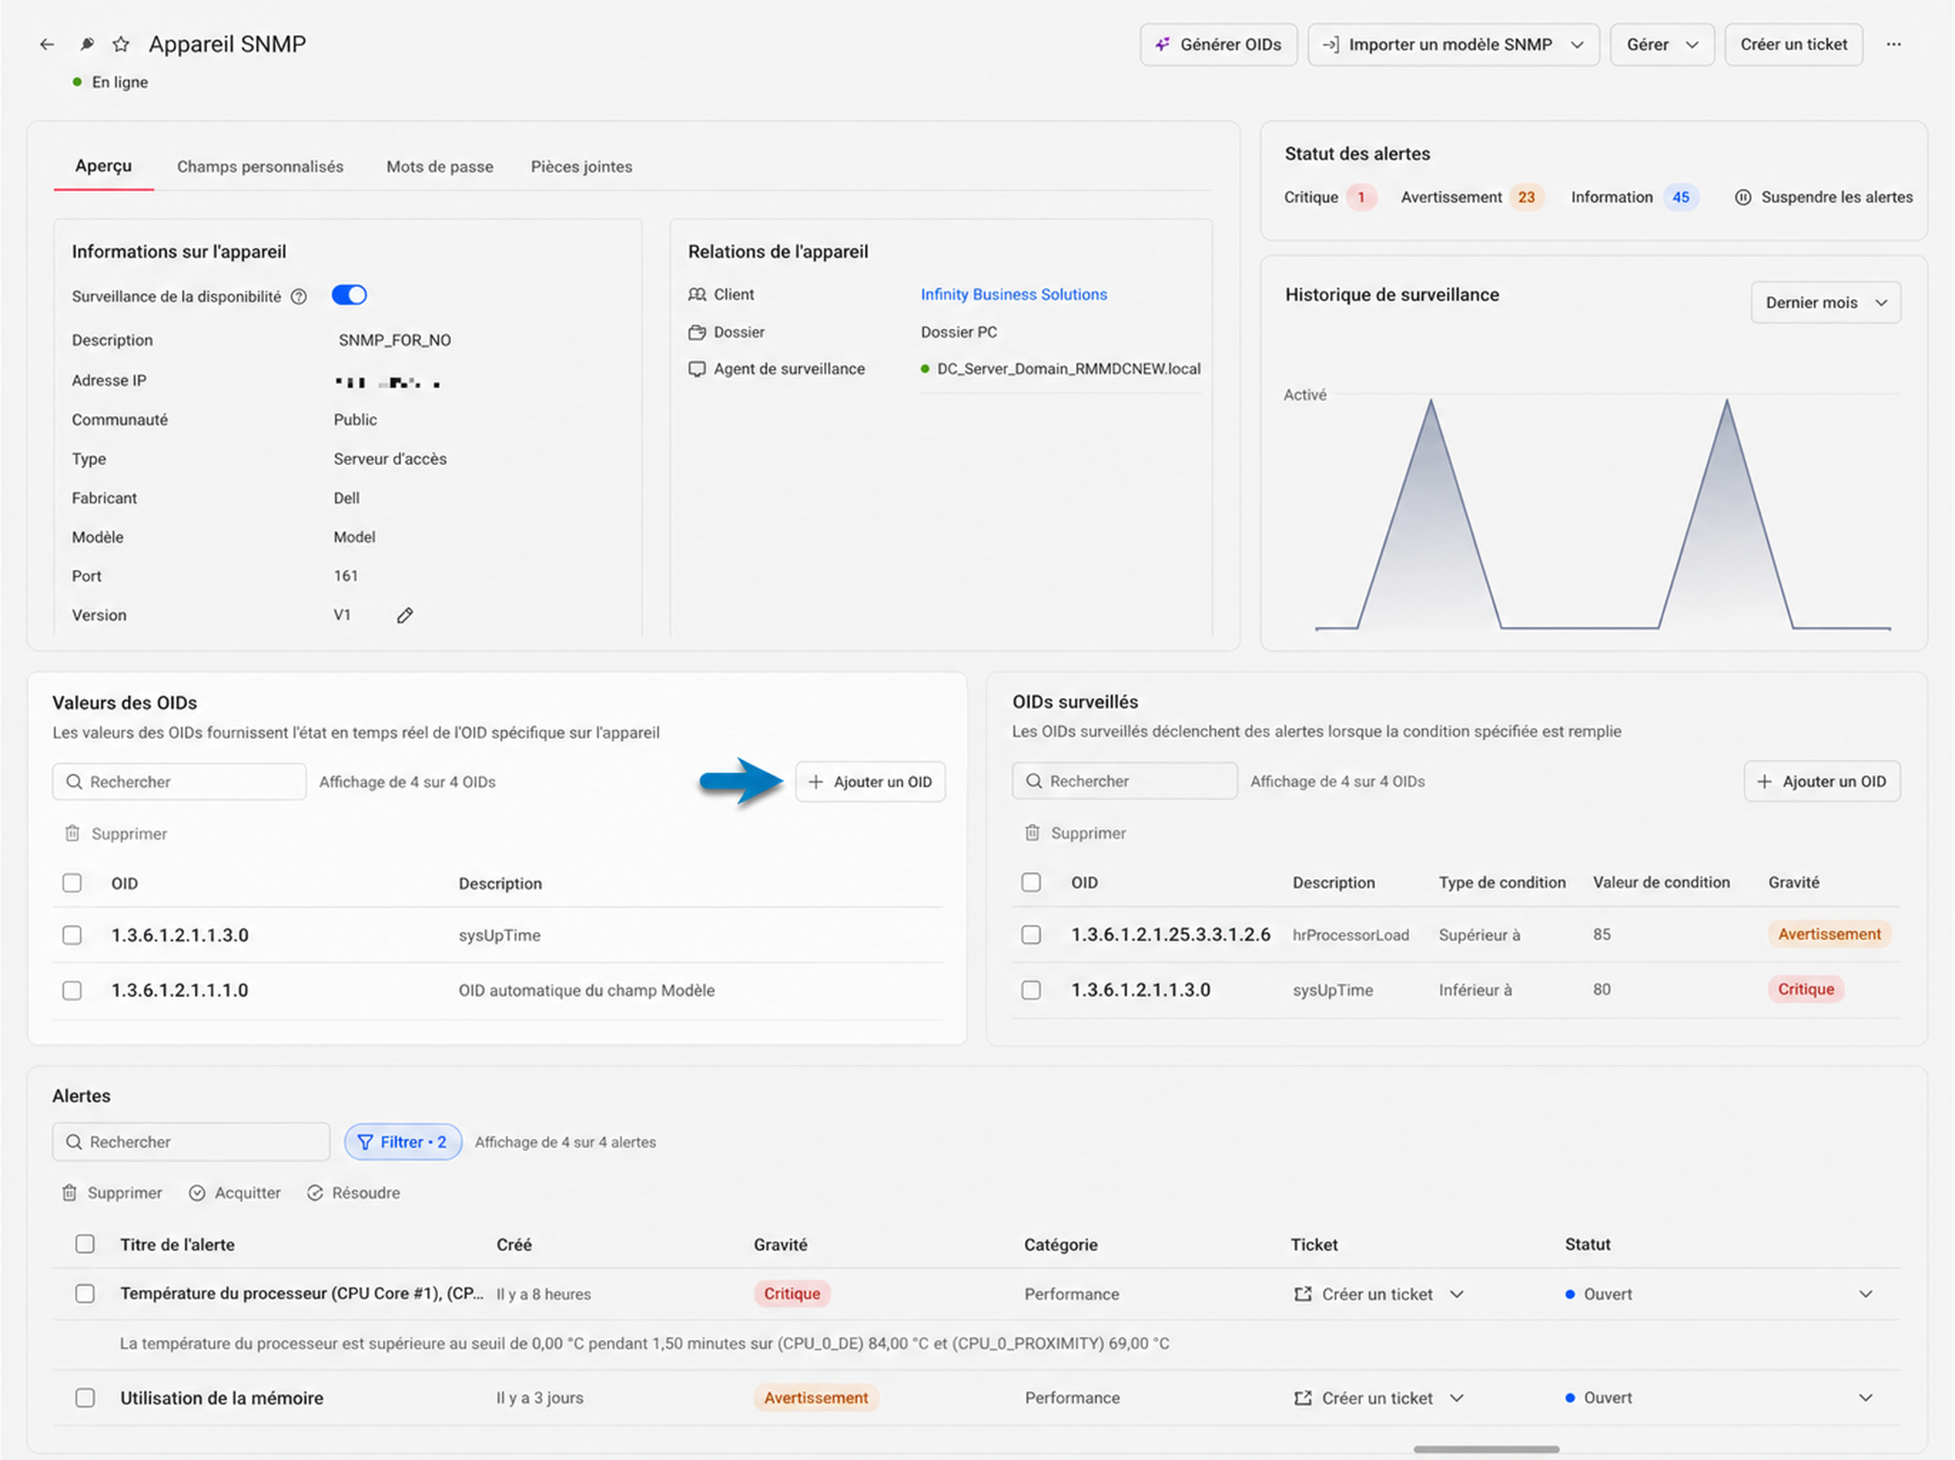Click Rechercher field in Valeurs des OIDs
The image size is (1955, 1460).
coord(179,782)
